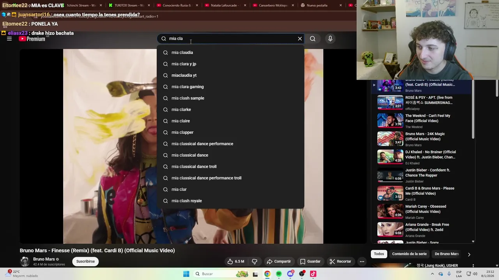Open Bruno Mars 24K Magic thumbnail

390,139
